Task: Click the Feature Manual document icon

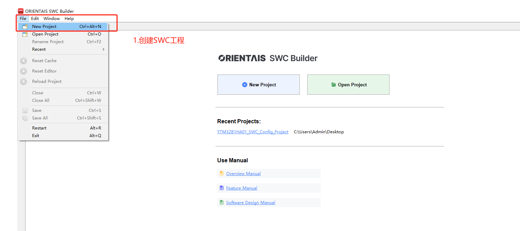Action: 222,188
